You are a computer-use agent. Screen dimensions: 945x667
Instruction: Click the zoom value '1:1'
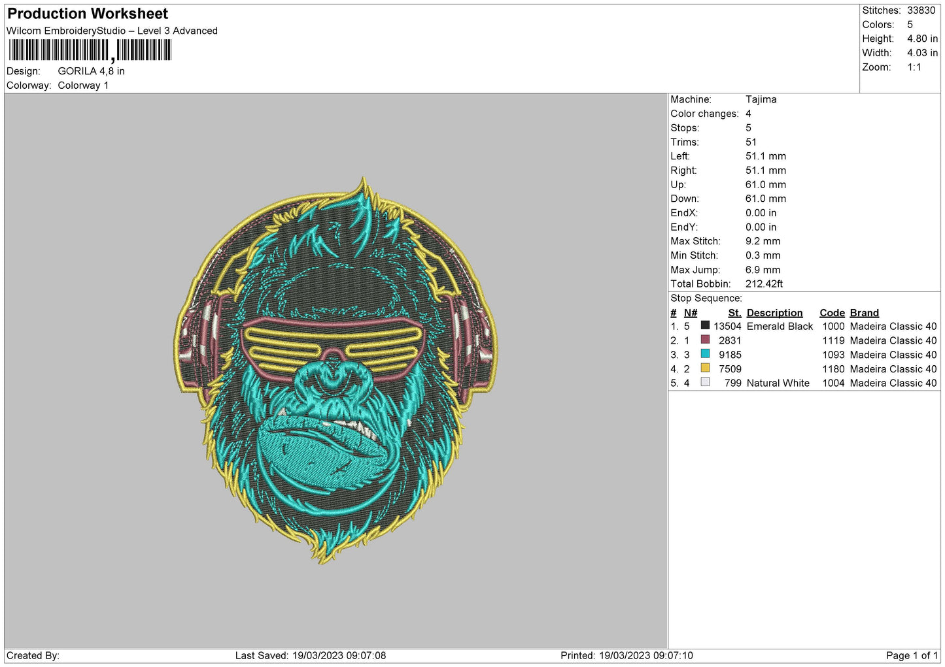pyautogui.click(x=914, y=67)
